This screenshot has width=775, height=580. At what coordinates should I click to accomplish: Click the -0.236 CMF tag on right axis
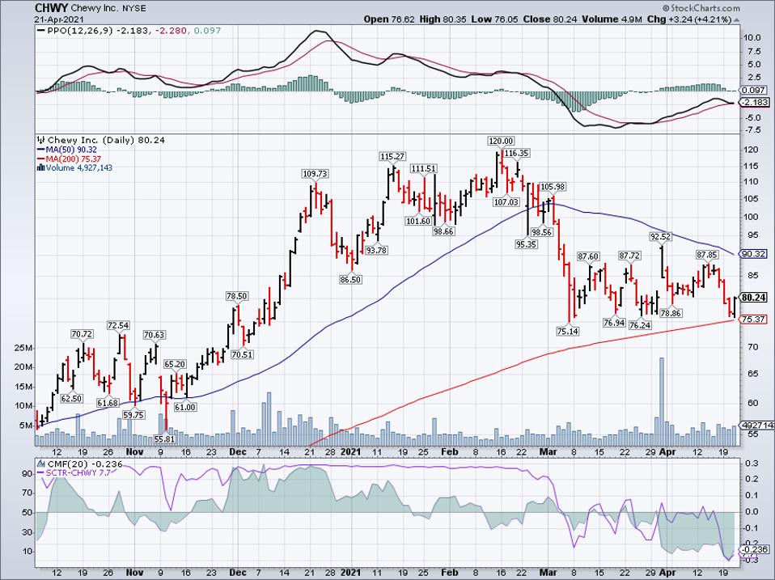[x=756, y=550]
